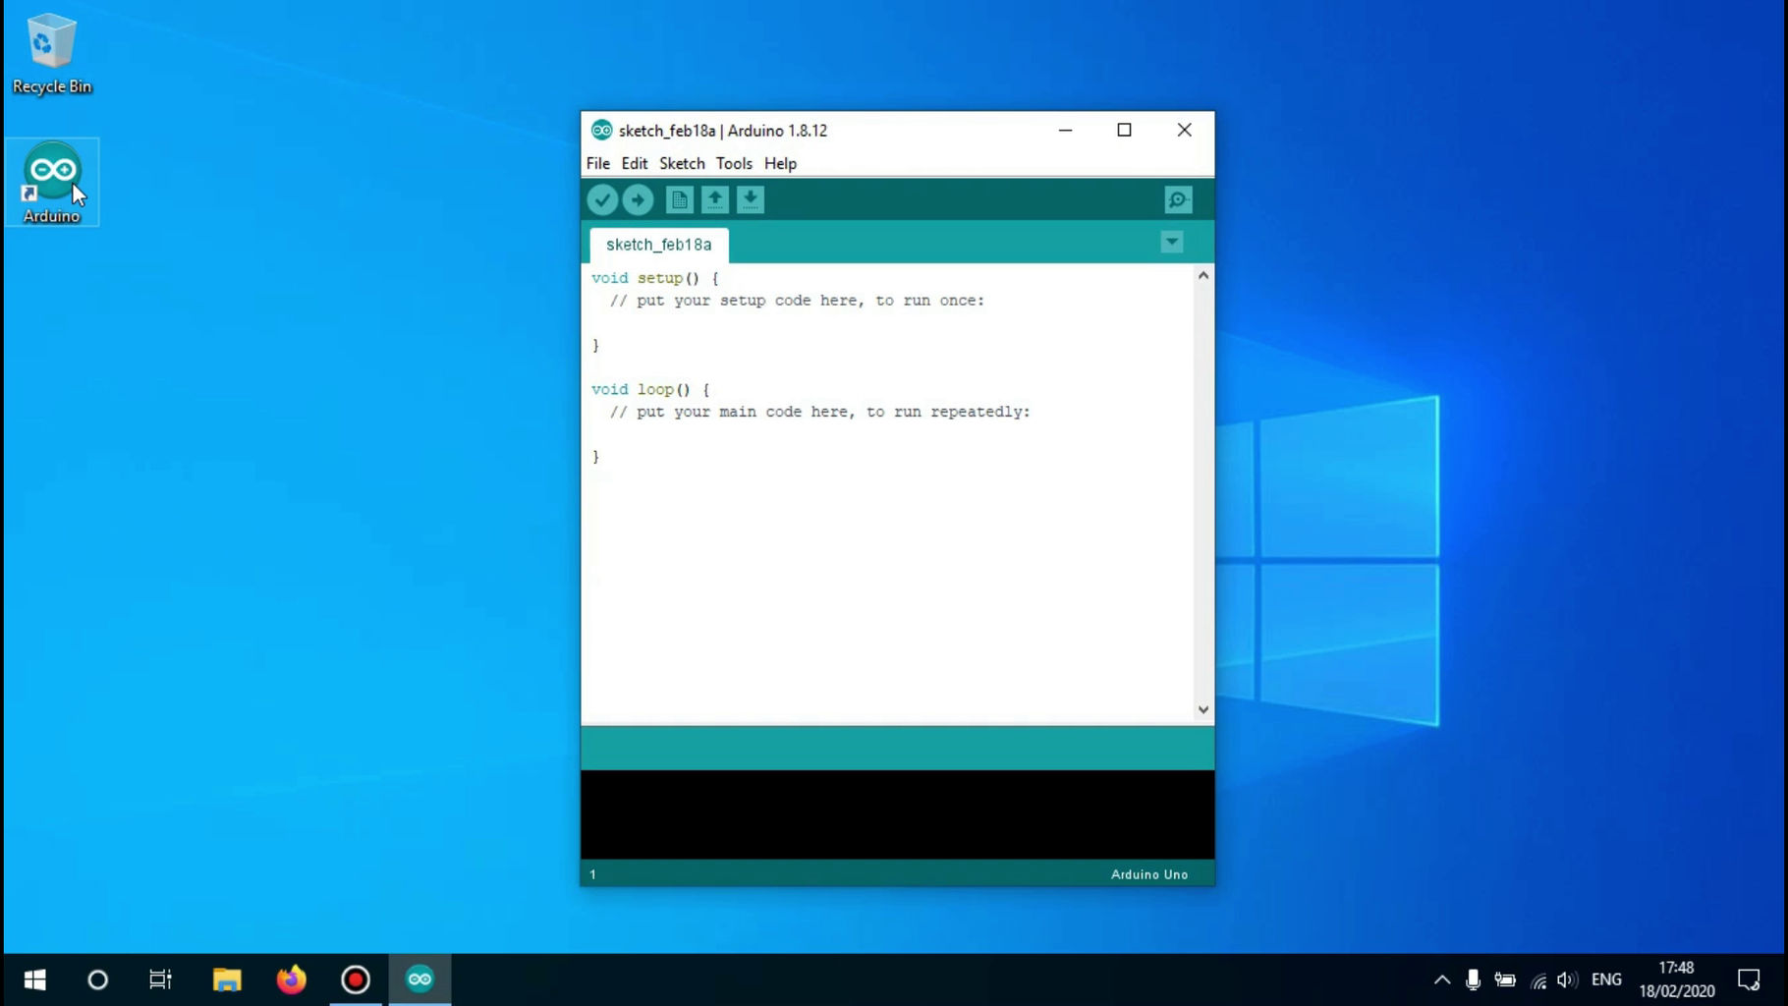Open the sketch tab dropdown menu
This screenshot has height=1006, width=1788.
point(1170,242)
